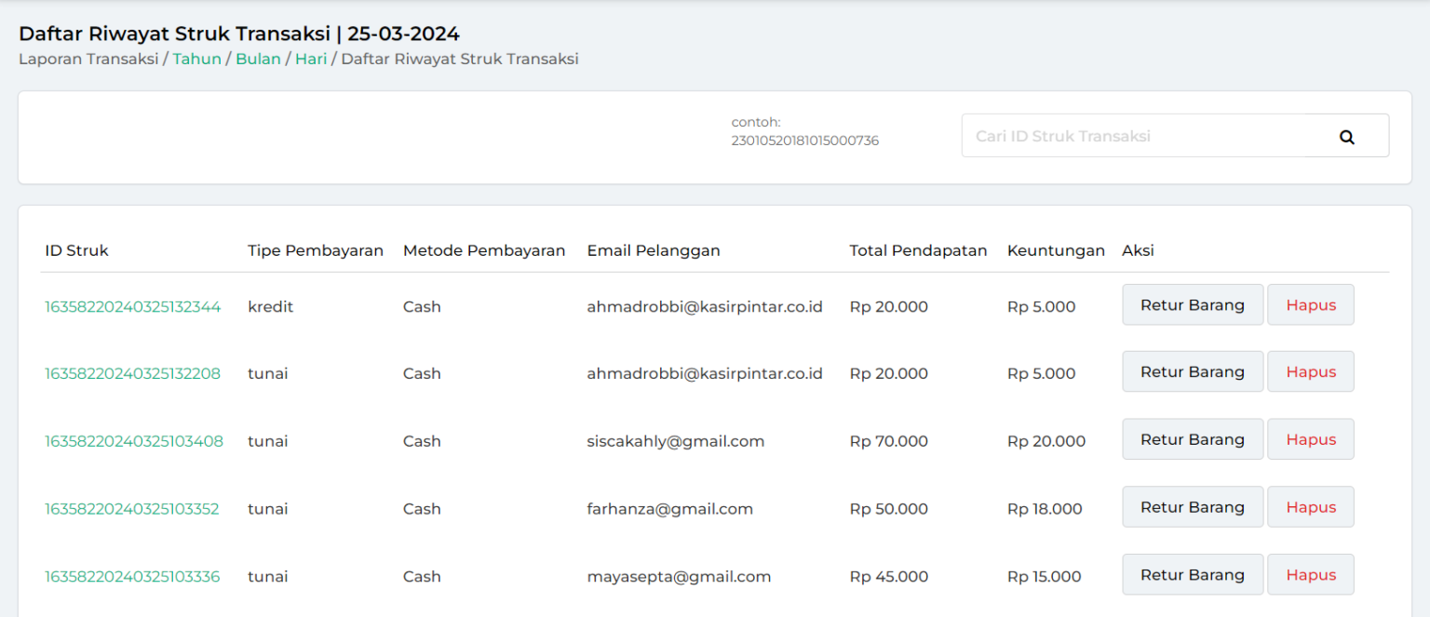
Task: Navigate to Hari breadcrumb link
Action: coord(311,60)
